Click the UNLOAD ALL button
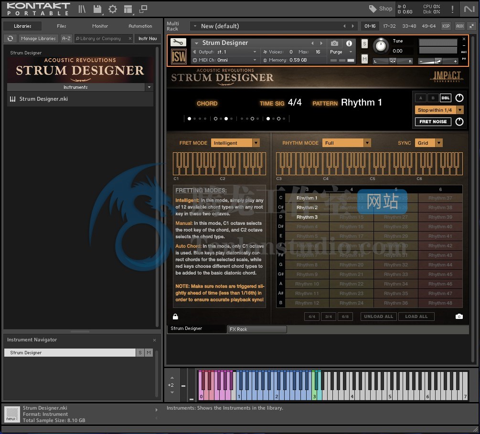The height and width of the screenshot is (434, 480). (x=378, y=317)
